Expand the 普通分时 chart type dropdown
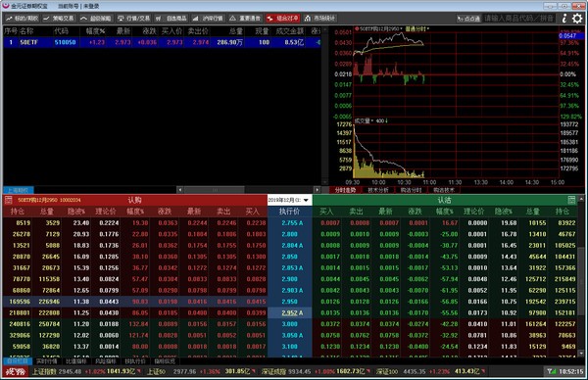 point(417,28)
